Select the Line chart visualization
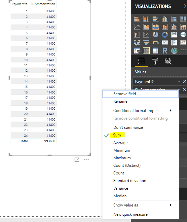Viewport: 187px width, 222px height. click(x=137, y=27)
